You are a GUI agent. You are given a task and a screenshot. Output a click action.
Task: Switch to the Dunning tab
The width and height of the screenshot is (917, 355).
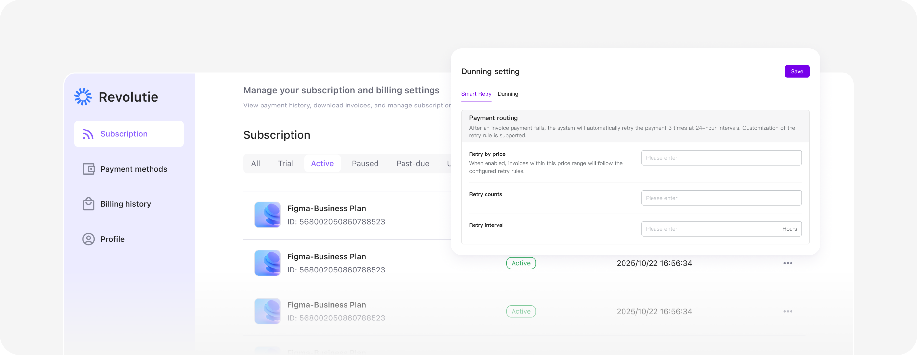point(508,94)
